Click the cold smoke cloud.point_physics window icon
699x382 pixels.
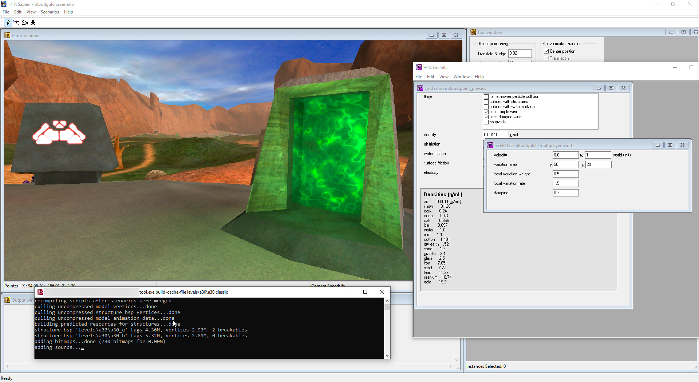[420, 88]
